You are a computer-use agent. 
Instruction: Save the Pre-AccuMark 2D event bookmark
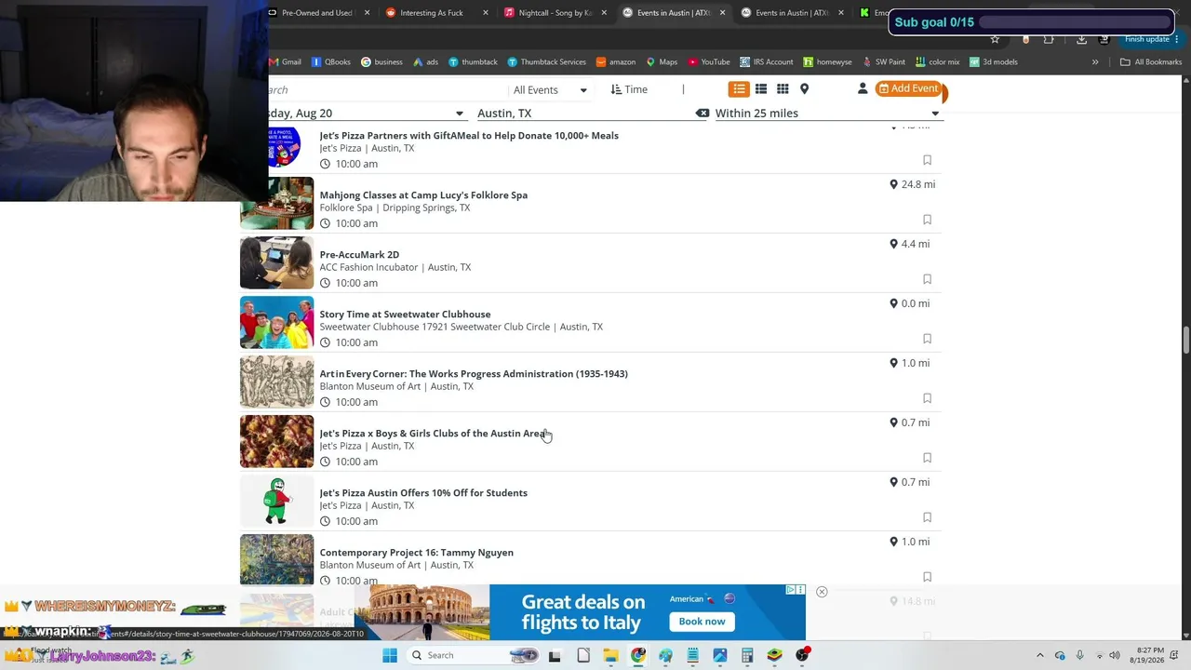[x=927, y=279]
